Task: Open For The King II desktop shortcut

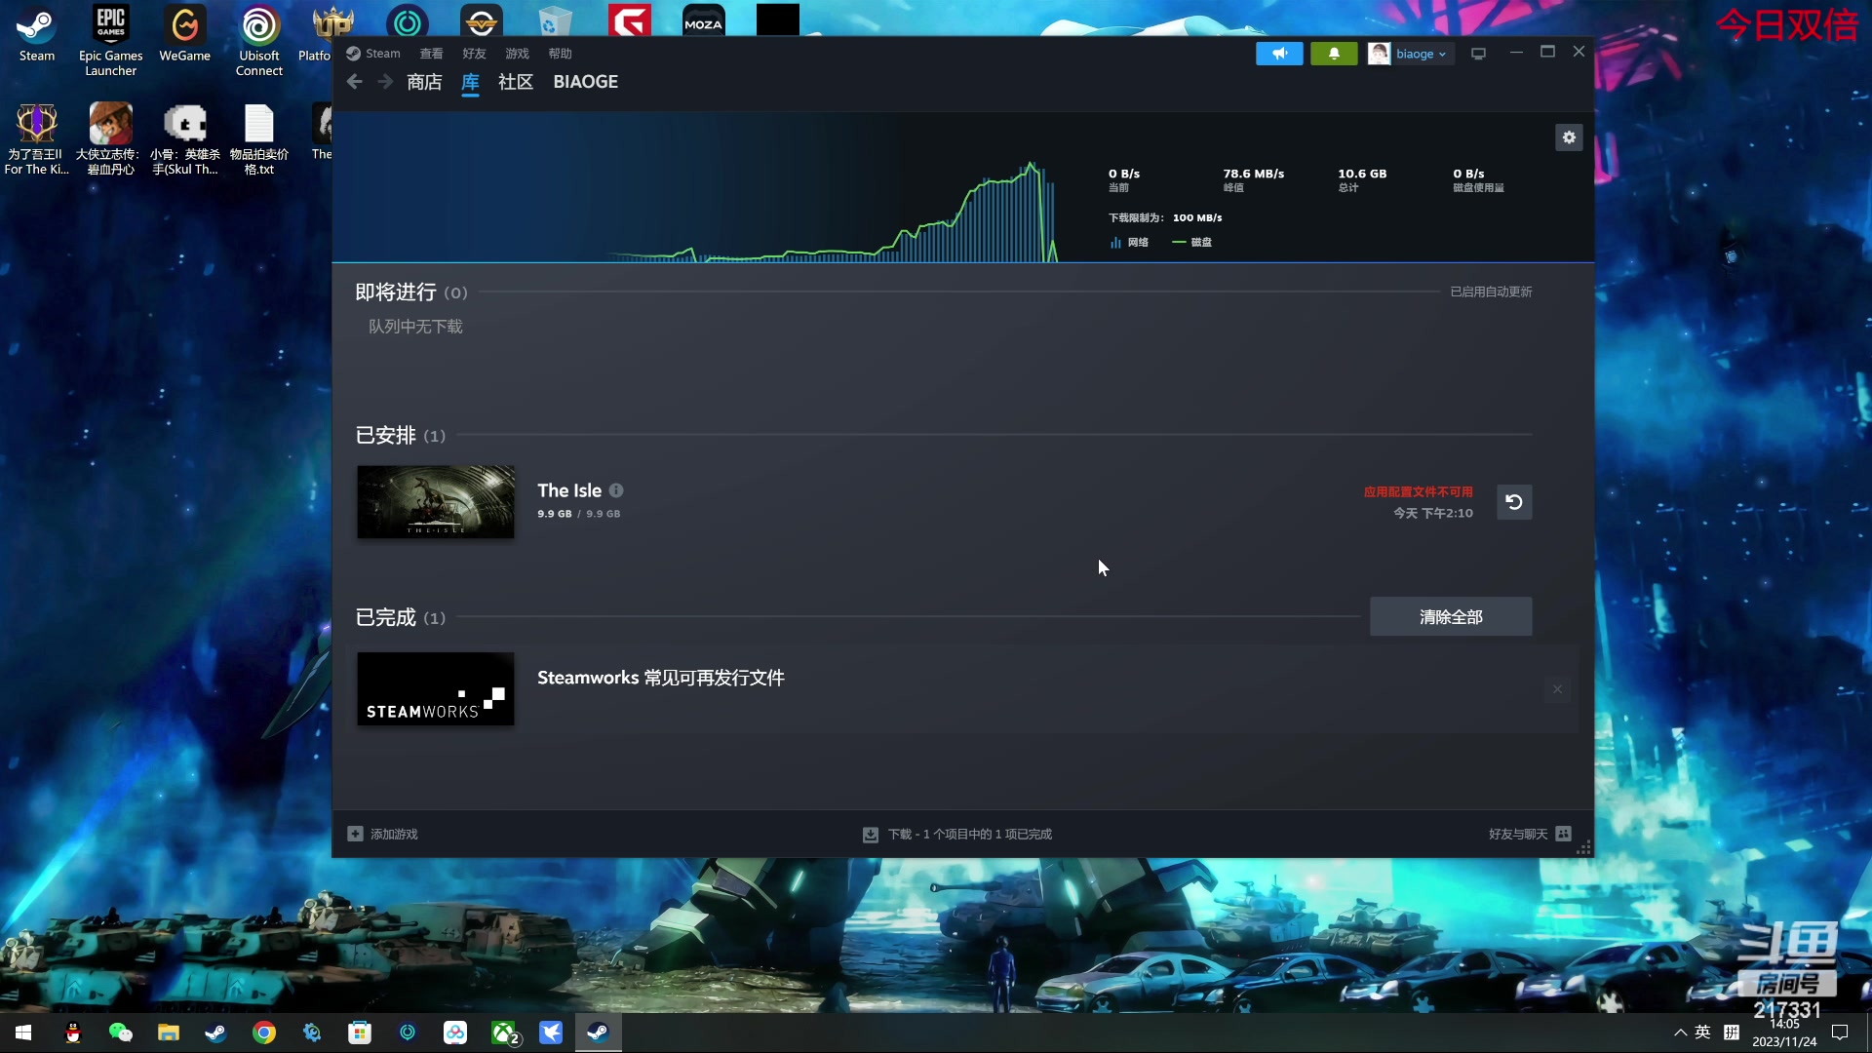Action: point(37,139)
